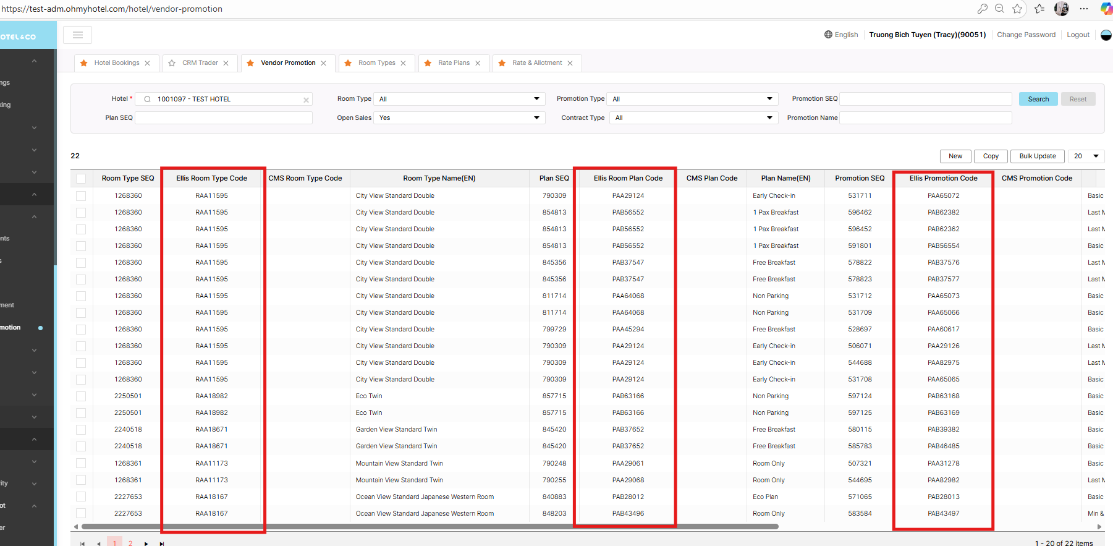The height and width of the screenshot is (546, 1113).
Task: Check the first Eco Twin row checkbox
Action: point(81,396)
